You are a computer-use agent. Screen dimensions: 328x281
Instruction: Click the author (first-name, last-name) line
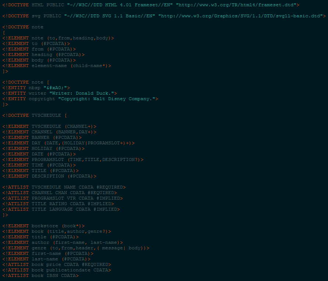(63, 242)
